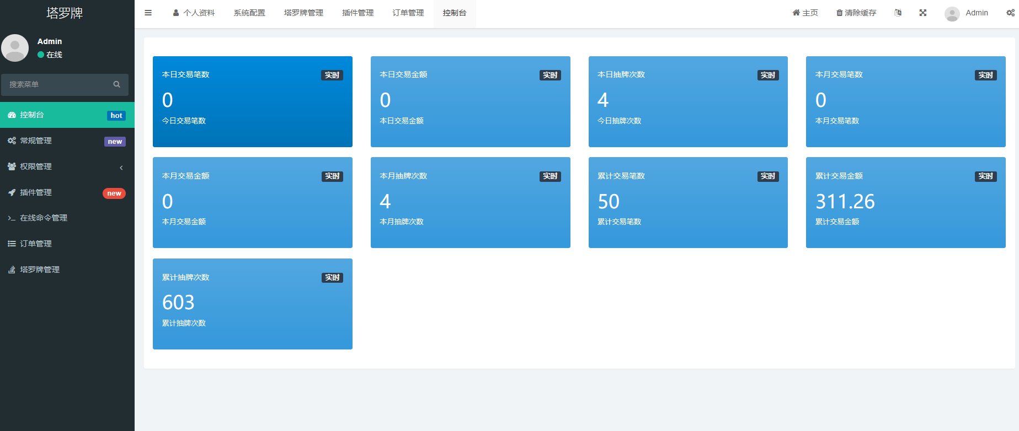Switch to the 系统配置 tab
The image size is (1019, 431).
(x=249, y=13)
